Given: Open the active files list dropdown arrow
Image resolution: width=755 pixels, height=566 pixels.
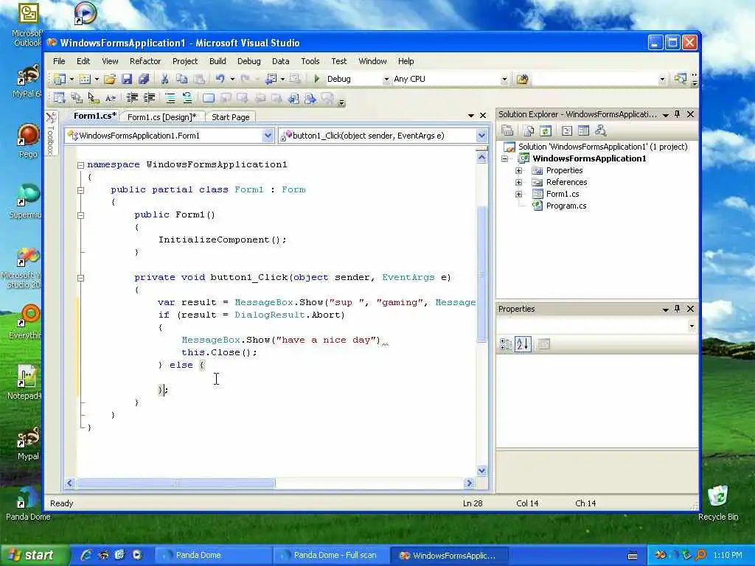Looking at the screenshot, I should click(x=470, y=116).
